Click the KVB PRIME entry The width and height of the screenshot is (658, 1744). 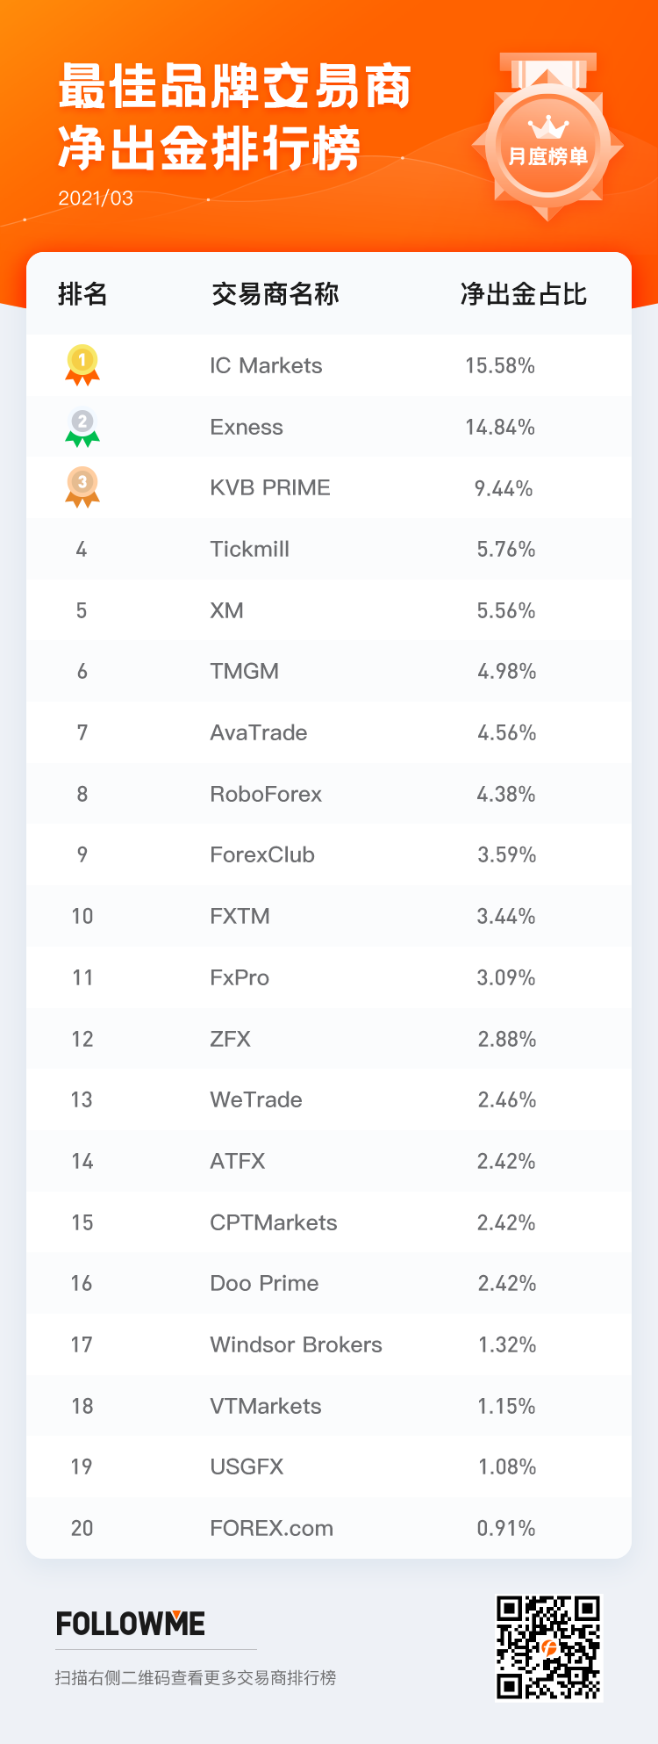click(270, 487)
